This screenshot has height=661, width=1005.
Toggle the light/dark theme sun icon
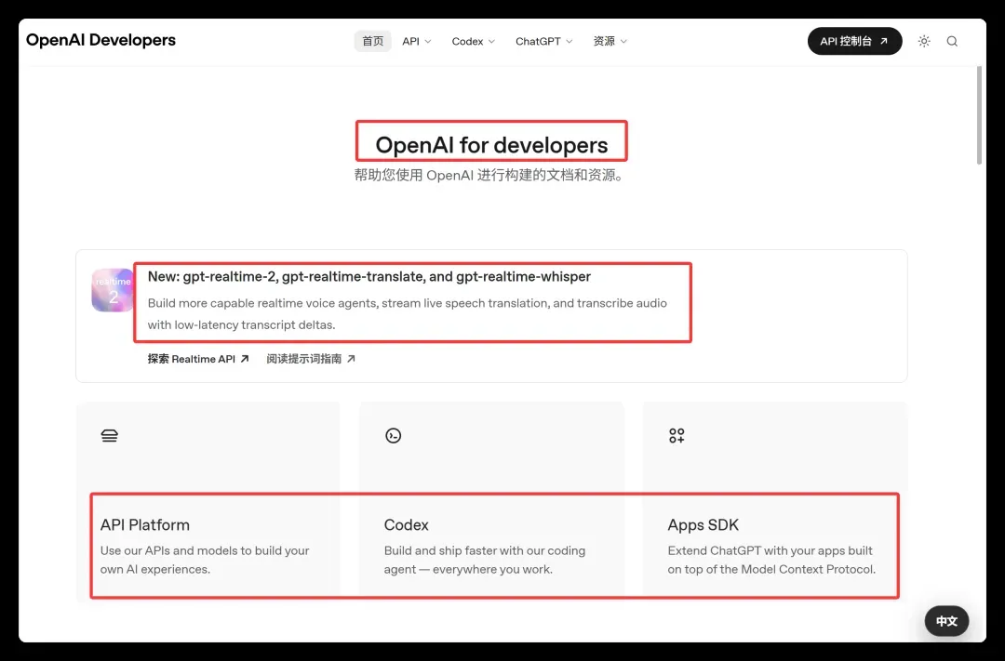[924, 41]
